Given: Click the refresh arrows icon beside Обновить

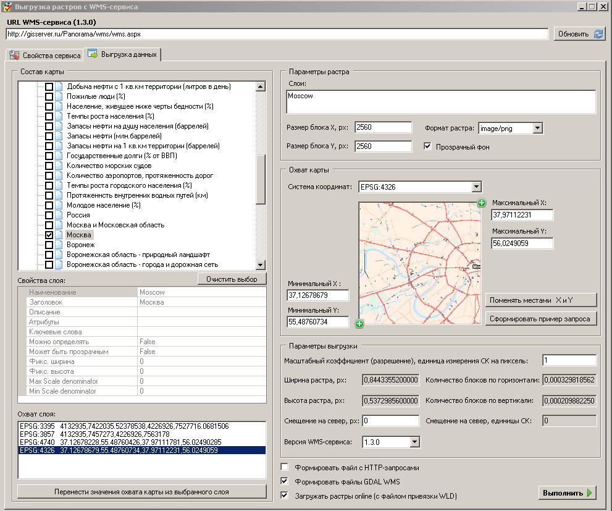Looking at the screenshot, I should click(598, 34).
